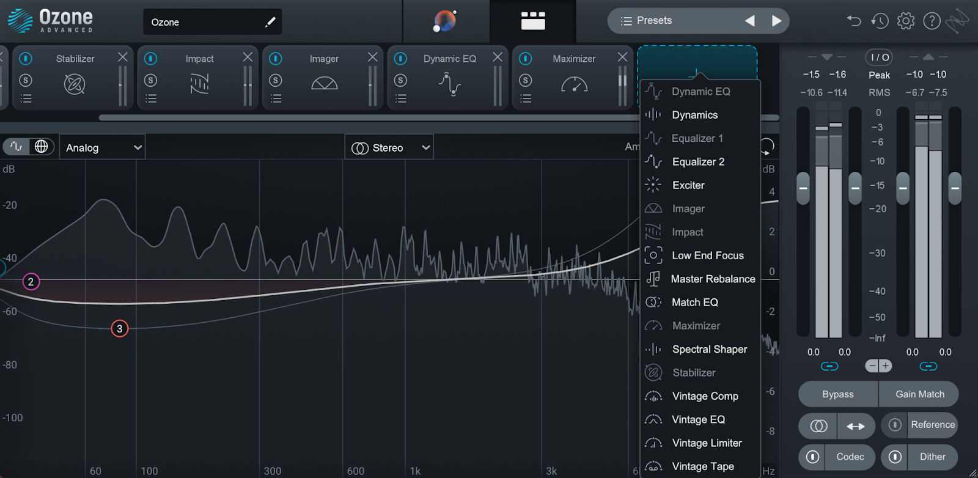Link the input gain channels
The image size is (978, 478).
(829, 366)
